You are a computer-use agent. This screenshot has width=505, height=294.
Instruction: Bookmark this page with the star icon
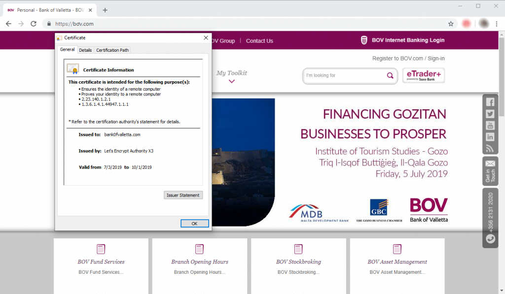(451, 24)
